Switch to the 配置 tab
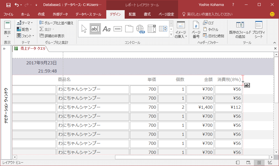279x166 pixels. [x=132, y=14]
